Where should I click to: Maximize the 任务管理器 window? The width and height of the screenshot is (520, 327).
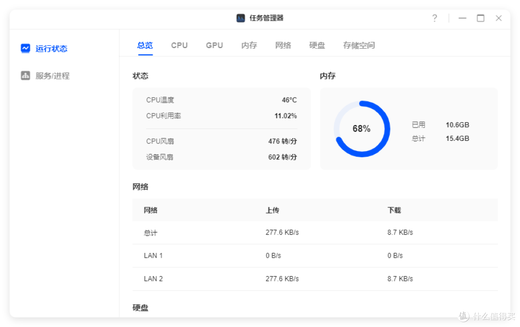[481, 18]
